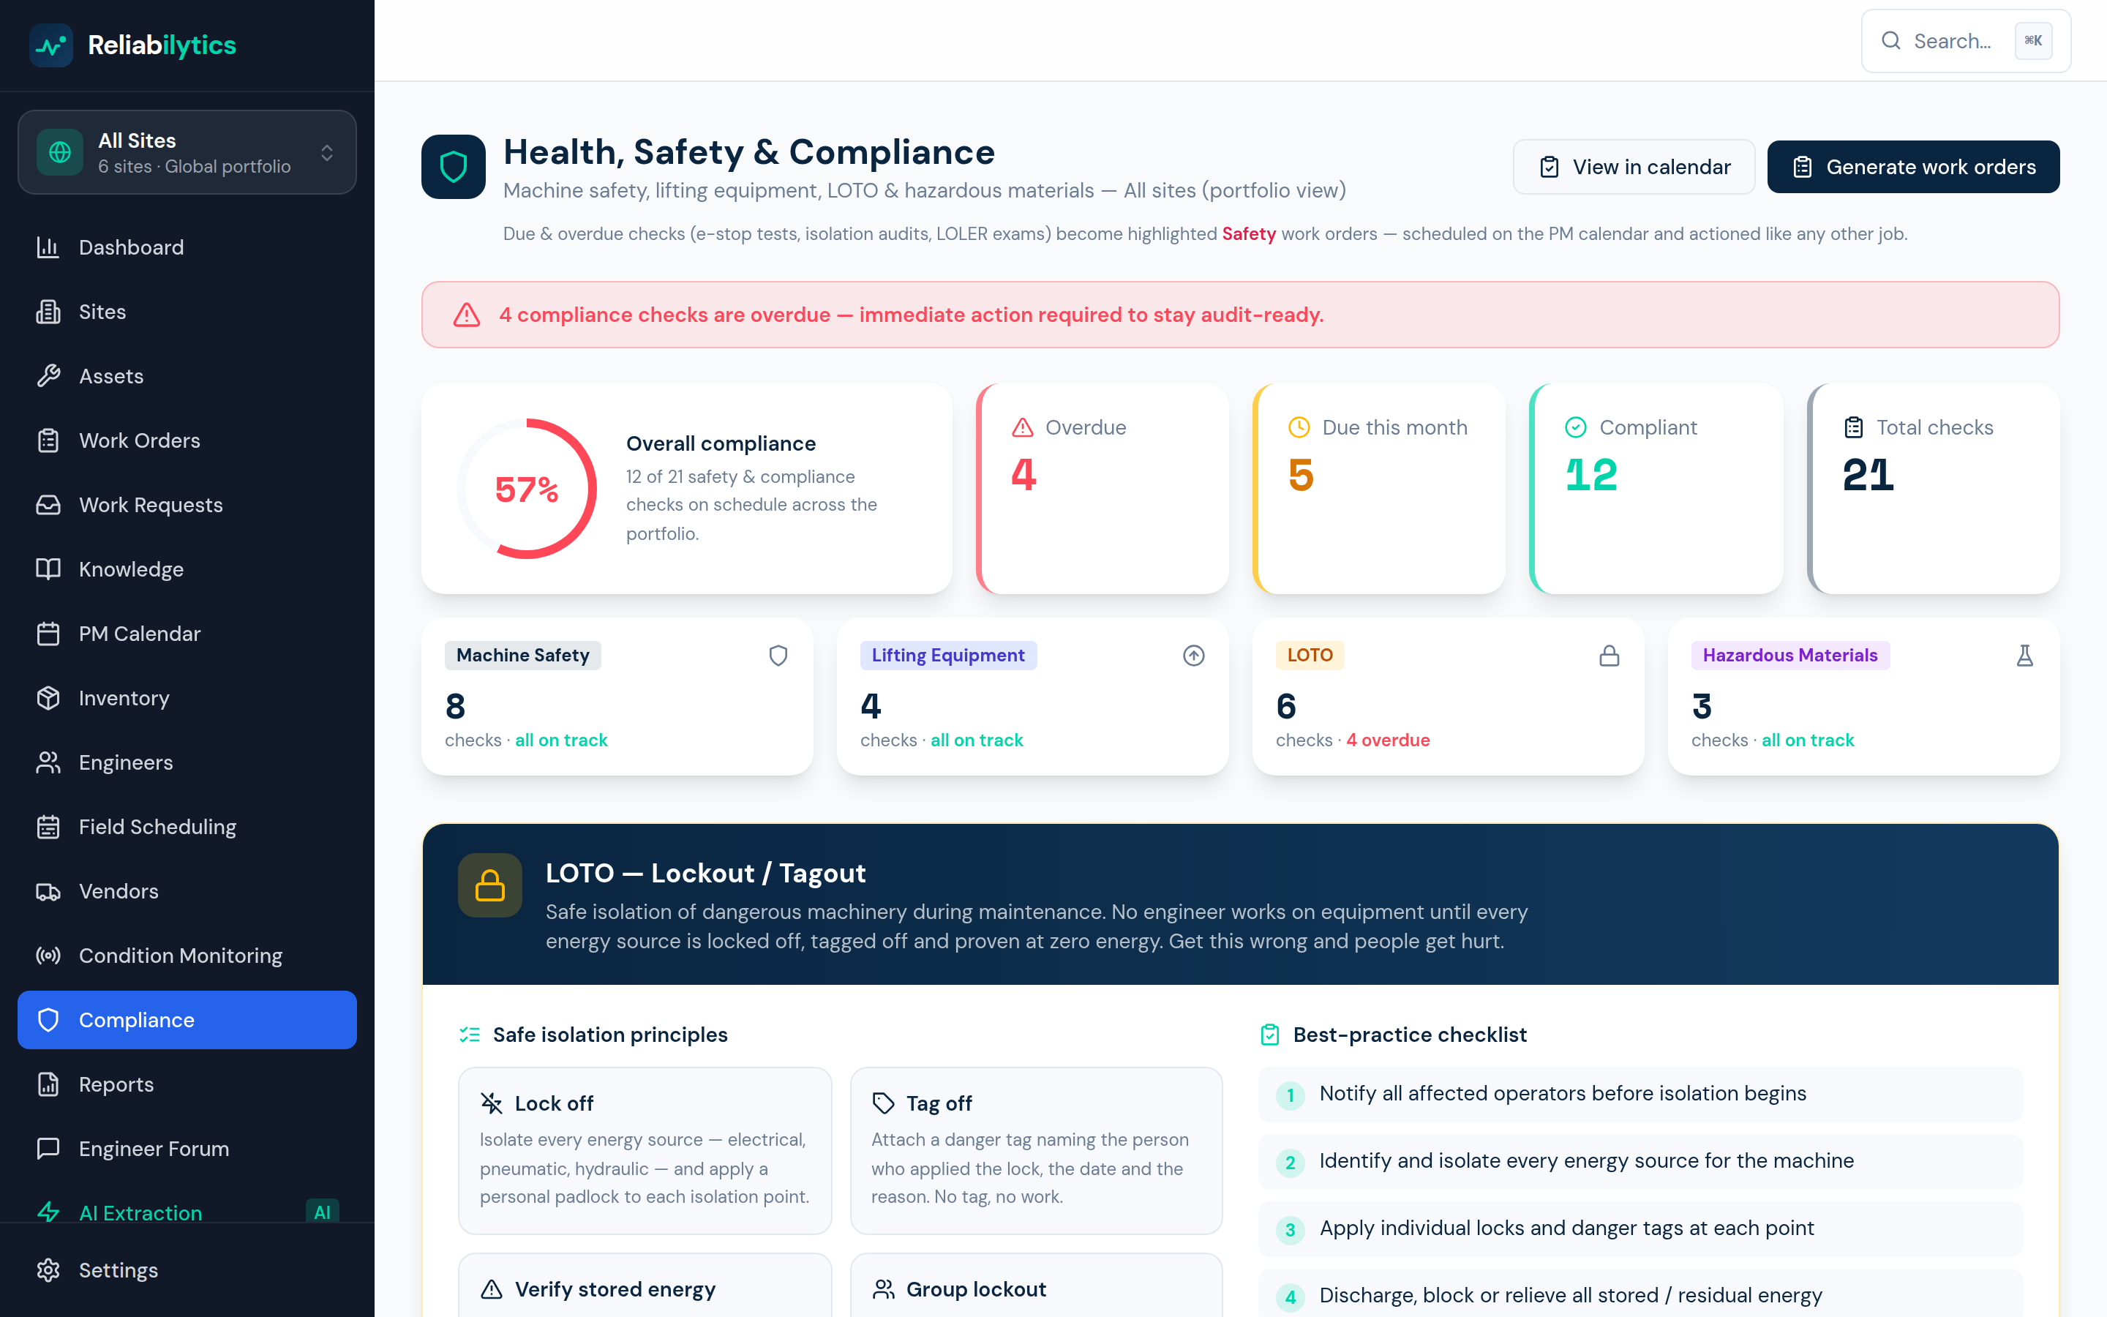Viewport: 2107px width, 1317px height.
Task: Click the clock icon on Due this month
Action: click(1299, 428)
